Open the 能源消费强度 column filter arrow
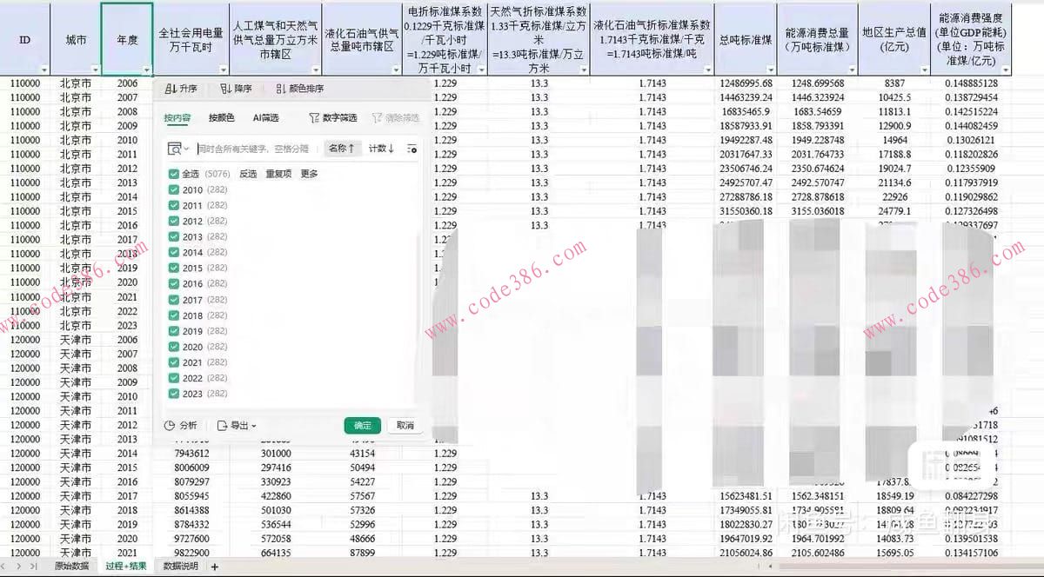This screenshot has height=577, width=1044. pos(1007,70)
